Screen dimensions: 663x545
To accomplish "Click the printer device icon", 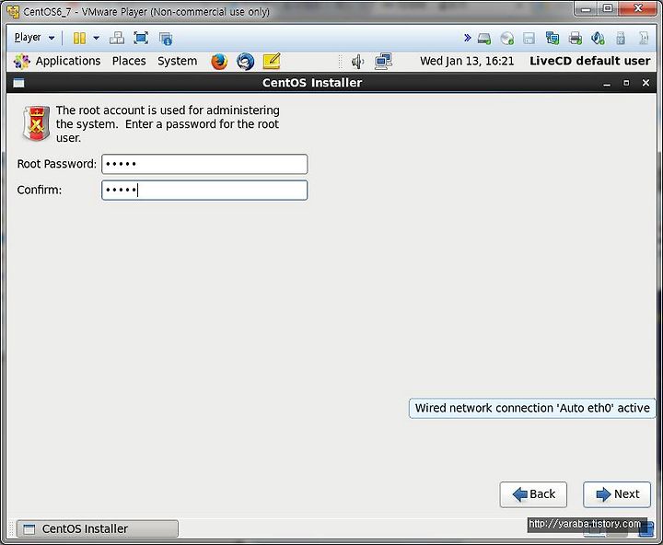I will [x=575, y=39].
